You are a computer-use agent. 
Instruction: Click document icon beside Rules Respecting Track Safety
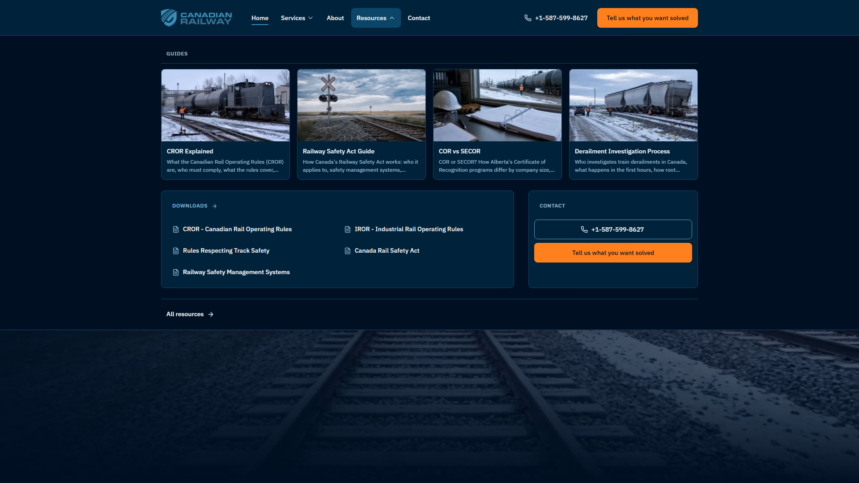pyautogui.click(x=176, y=251)
